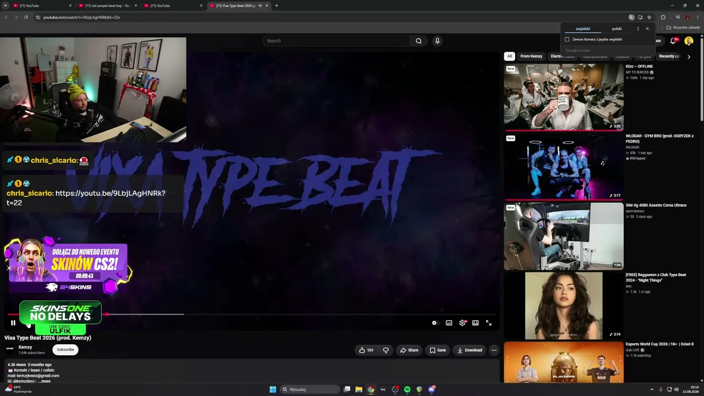704x396 pixels.
Task: Select angielski tab in translate popup
Action: click(x=582, y=29)
